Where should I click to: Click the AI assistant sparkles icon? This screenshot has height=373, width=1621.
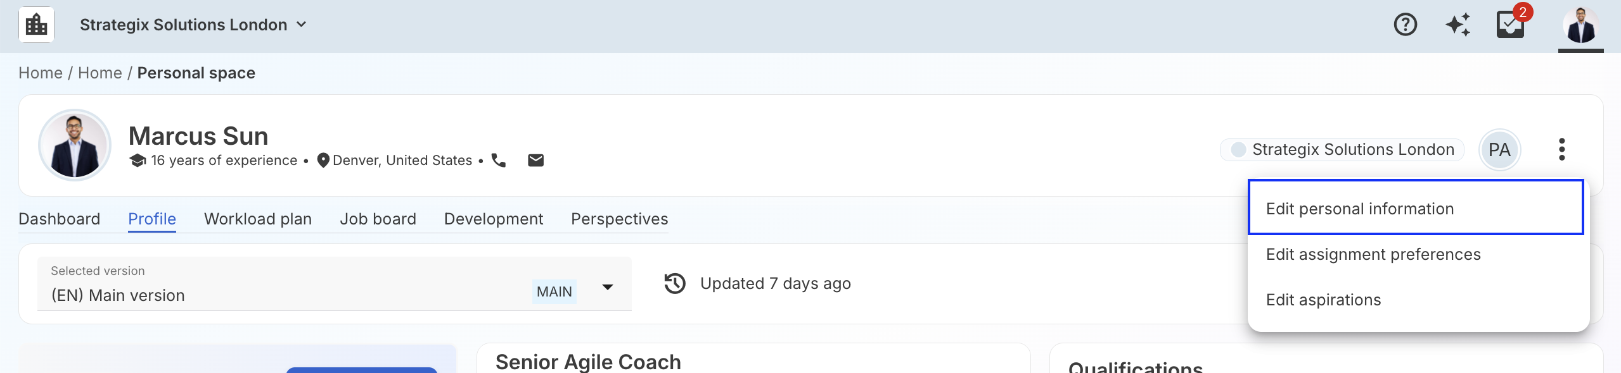point(1458,24)
